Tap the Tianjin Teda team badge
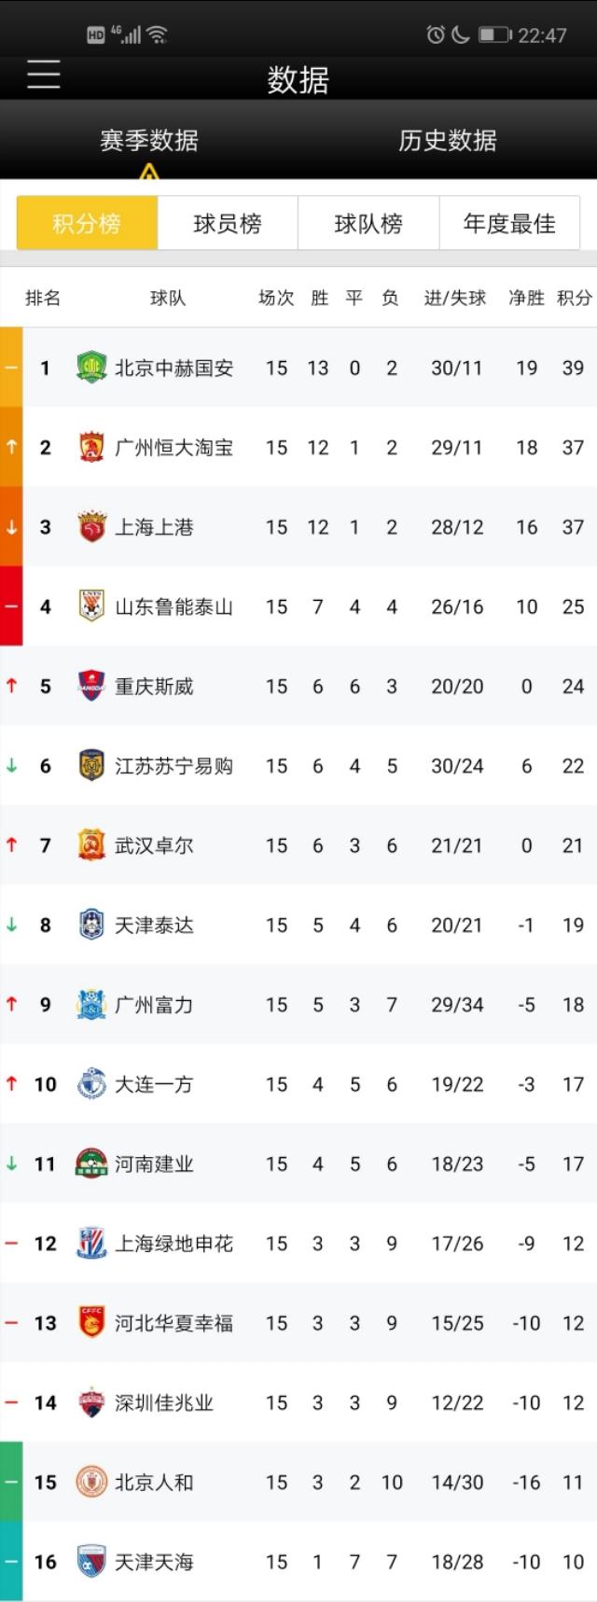This screenshot has height=1602, width=597. [x=91, y=925]
